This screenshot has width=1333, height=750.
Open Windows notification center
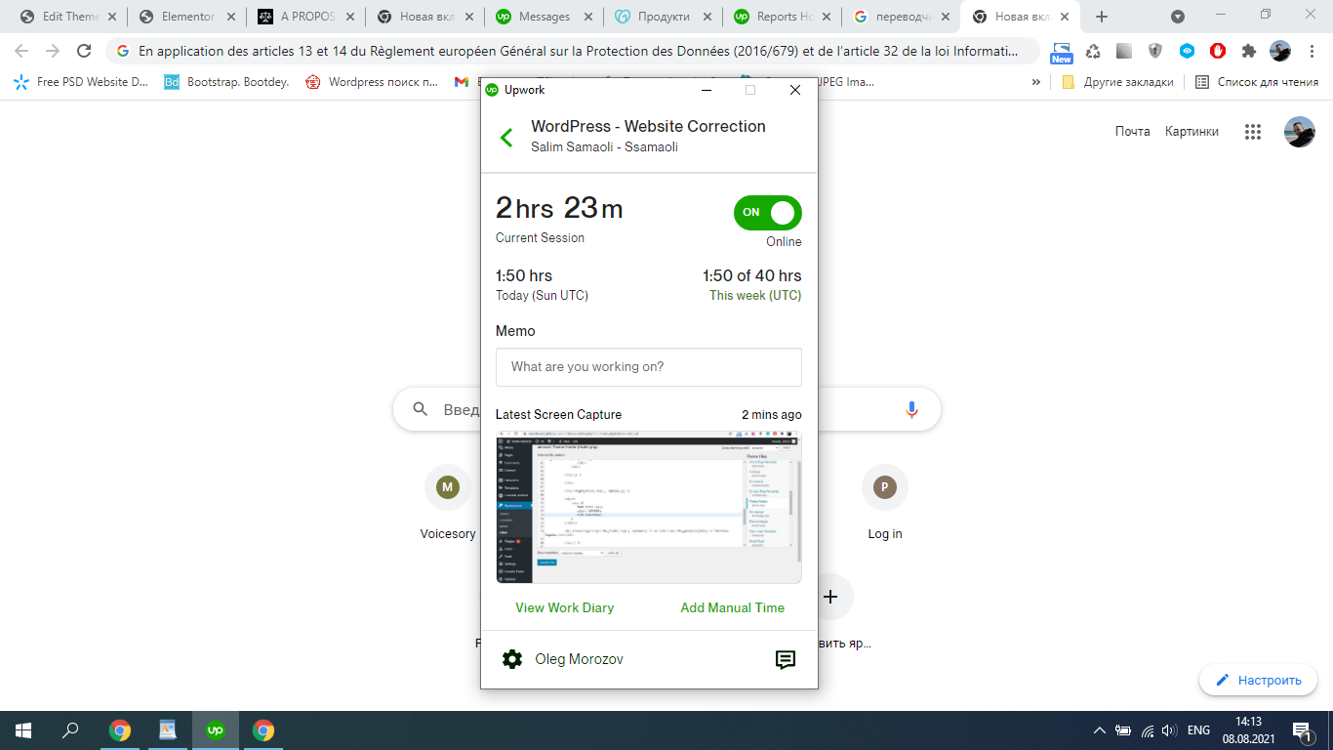[x=1302, y=730]
